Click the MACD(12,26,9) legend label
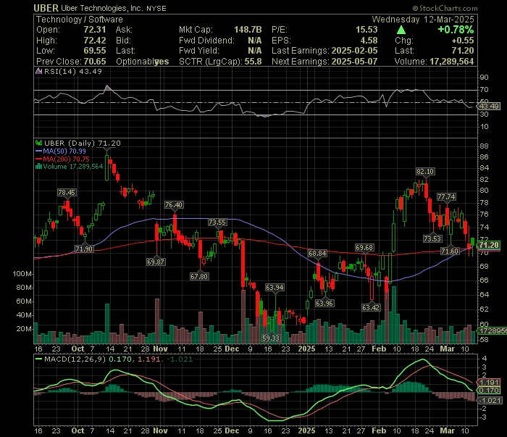507x437 pixels. (x=75, y=359)
